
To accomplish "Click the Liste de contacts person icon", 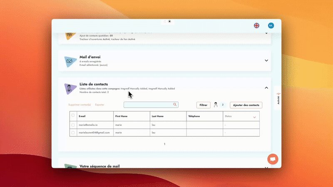I will [x=70, y=89].
